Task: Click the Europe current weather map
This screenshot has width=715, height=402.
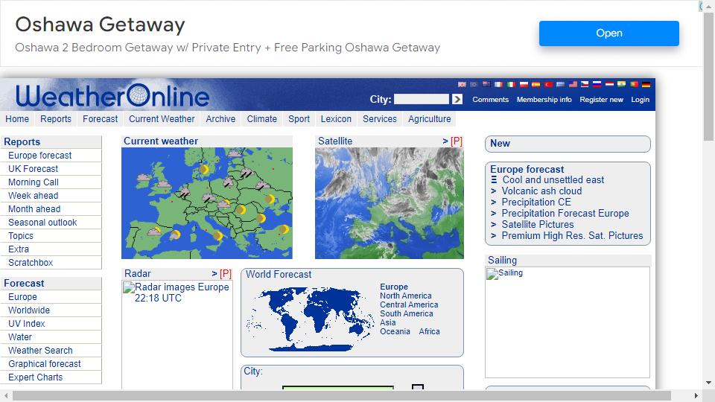Action: (x=206, y=202)
